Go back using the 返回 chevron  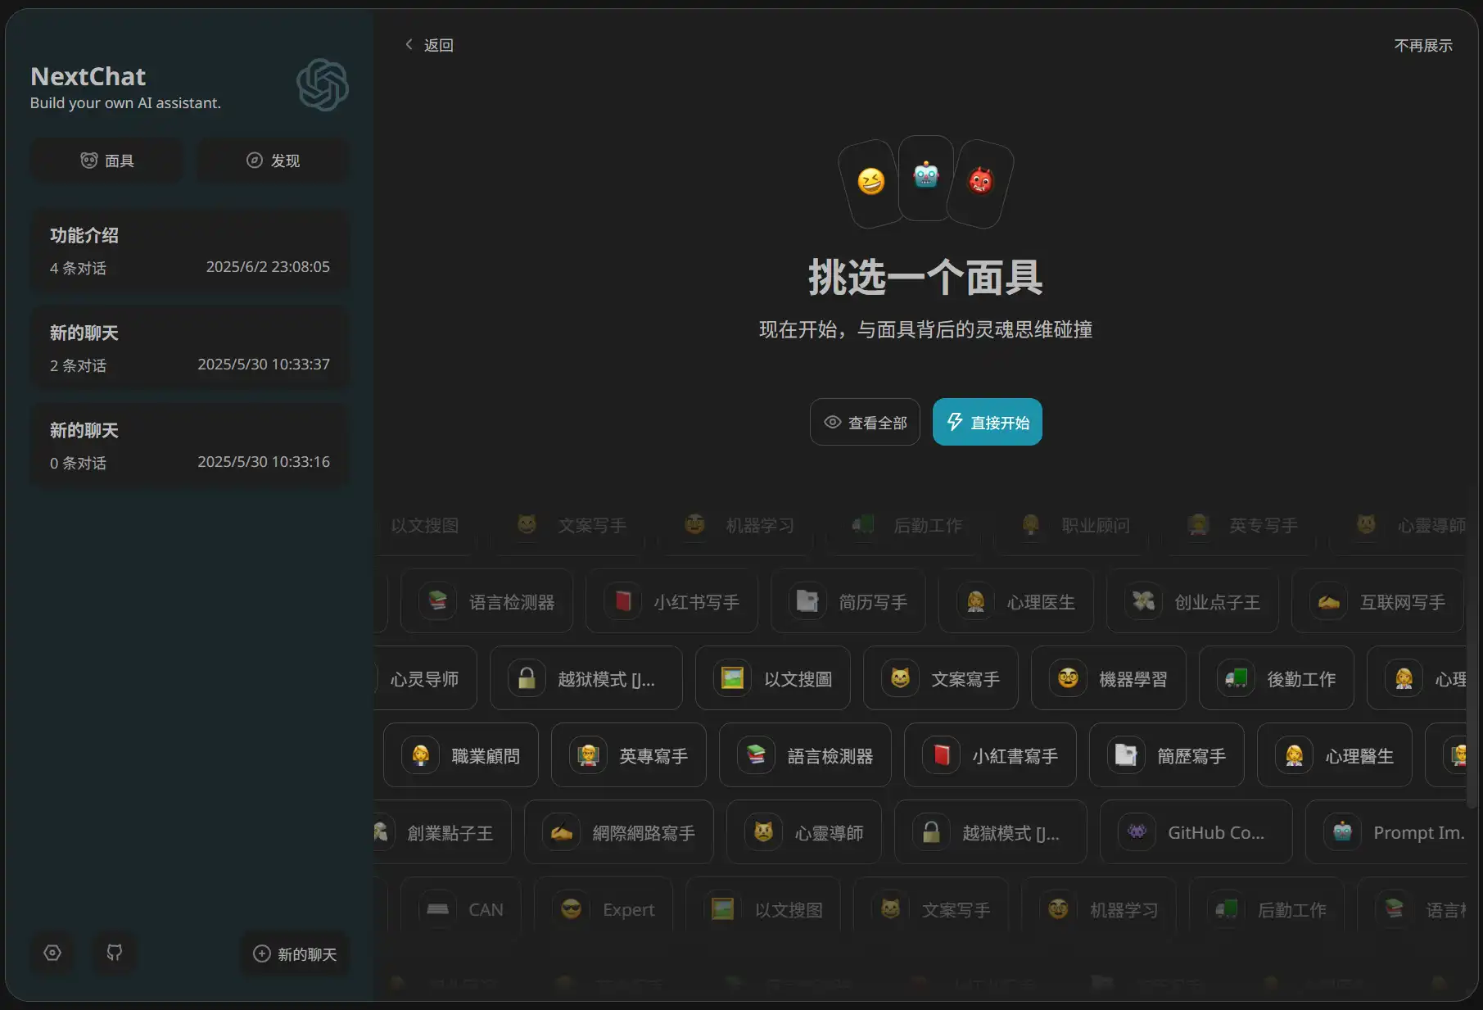[429, 45]
